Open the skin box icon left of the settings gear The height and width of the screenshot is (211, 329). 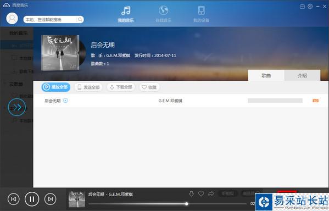[302, 6]
